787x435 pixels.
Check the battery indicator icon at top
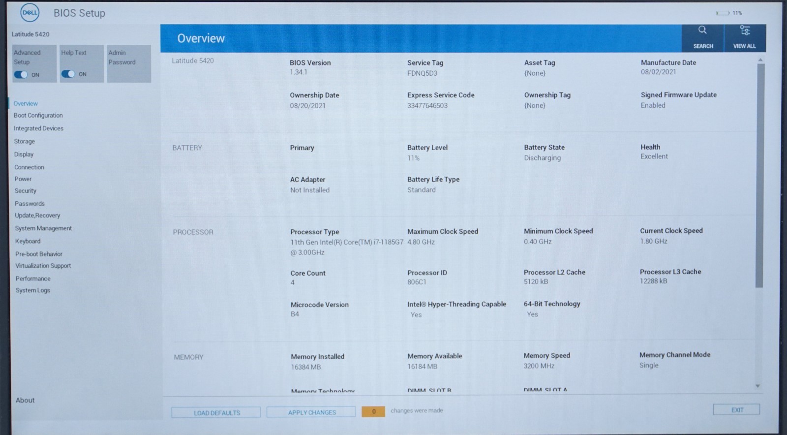point(723,13)
